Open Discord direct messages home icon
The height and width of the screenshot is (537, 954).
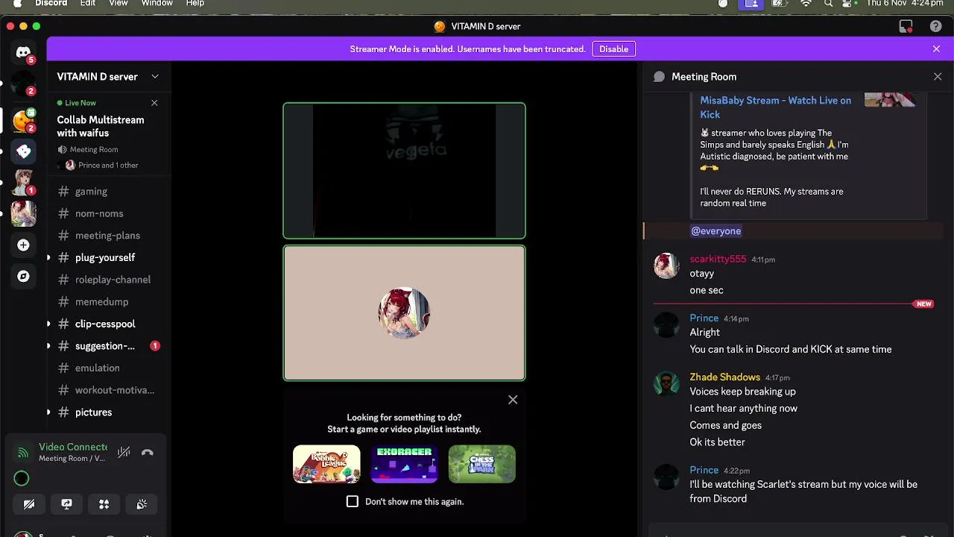(x=23, y=52)
